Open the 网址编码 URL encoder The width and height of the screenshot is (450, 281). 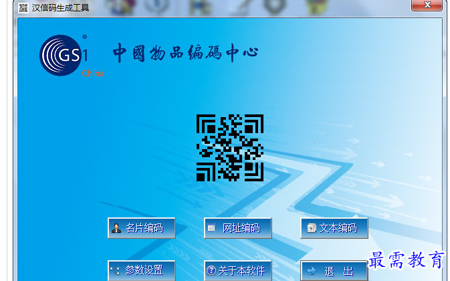coord(238,228)
